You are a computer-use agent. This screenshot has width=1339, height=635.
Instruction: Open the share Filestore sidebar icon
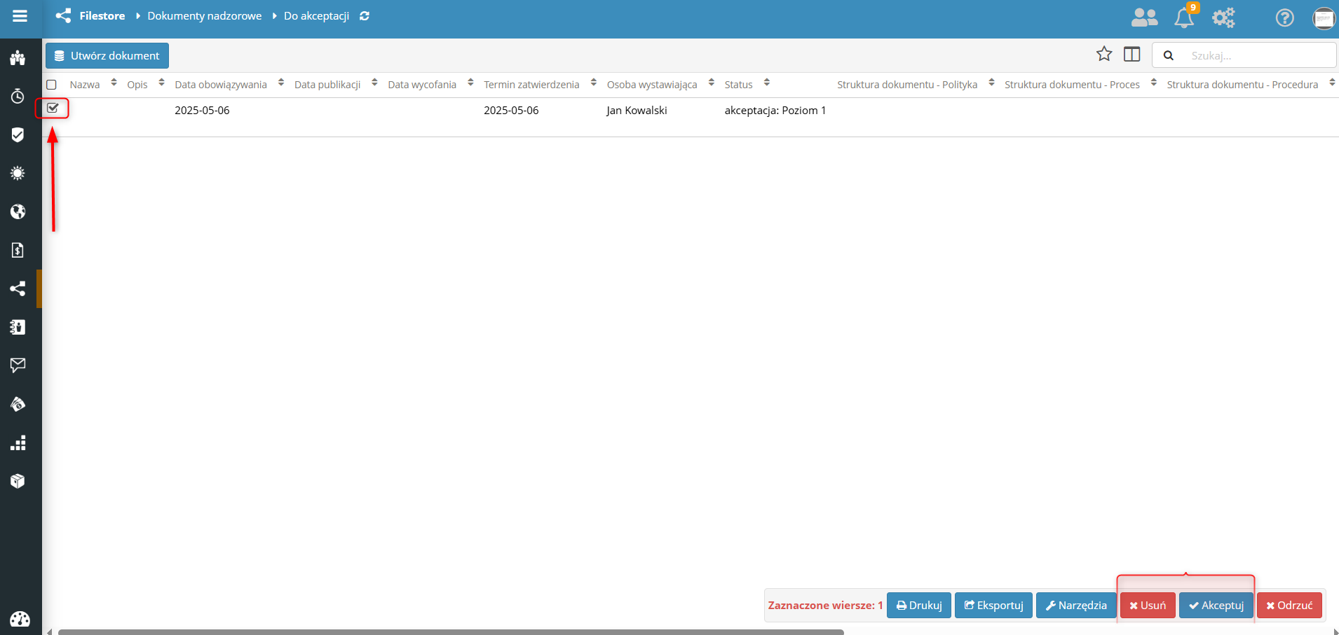18,288
